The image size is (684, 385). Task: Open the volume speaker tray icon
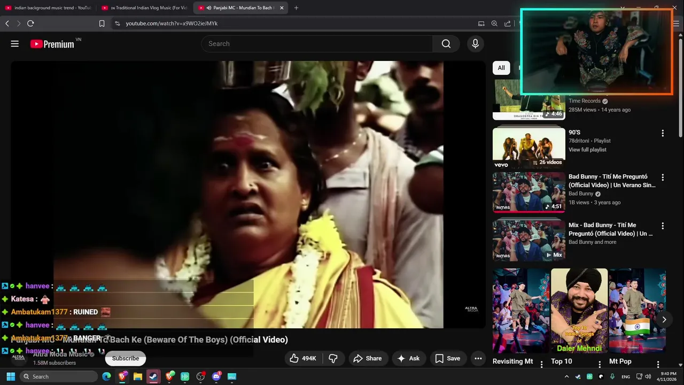(x=648, y=376)
